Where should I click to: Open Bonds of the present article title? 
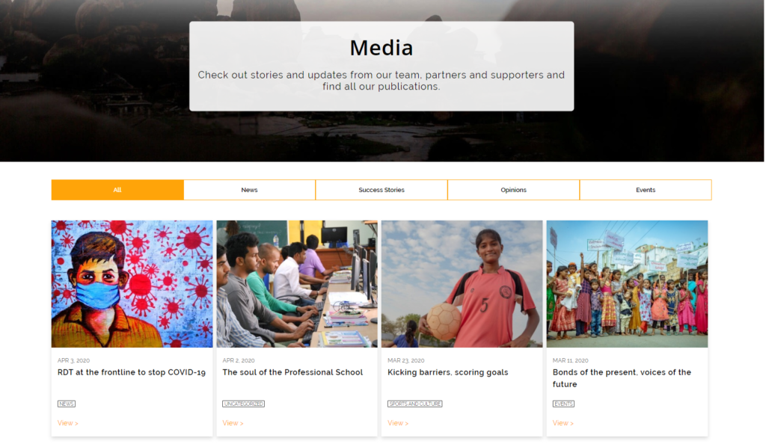622,378
